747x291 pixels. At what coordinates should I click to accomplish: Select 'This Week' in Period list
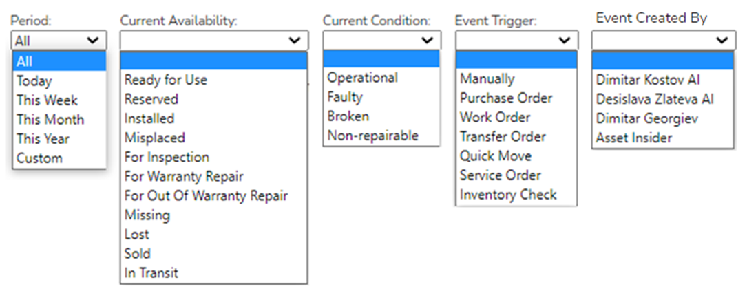point(48,100)
